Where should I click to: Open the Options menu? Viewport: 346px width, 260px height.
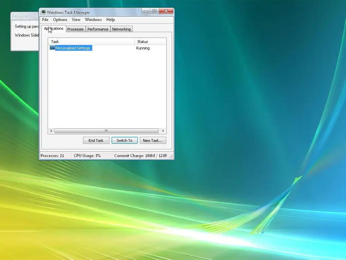tap(60, 20)
